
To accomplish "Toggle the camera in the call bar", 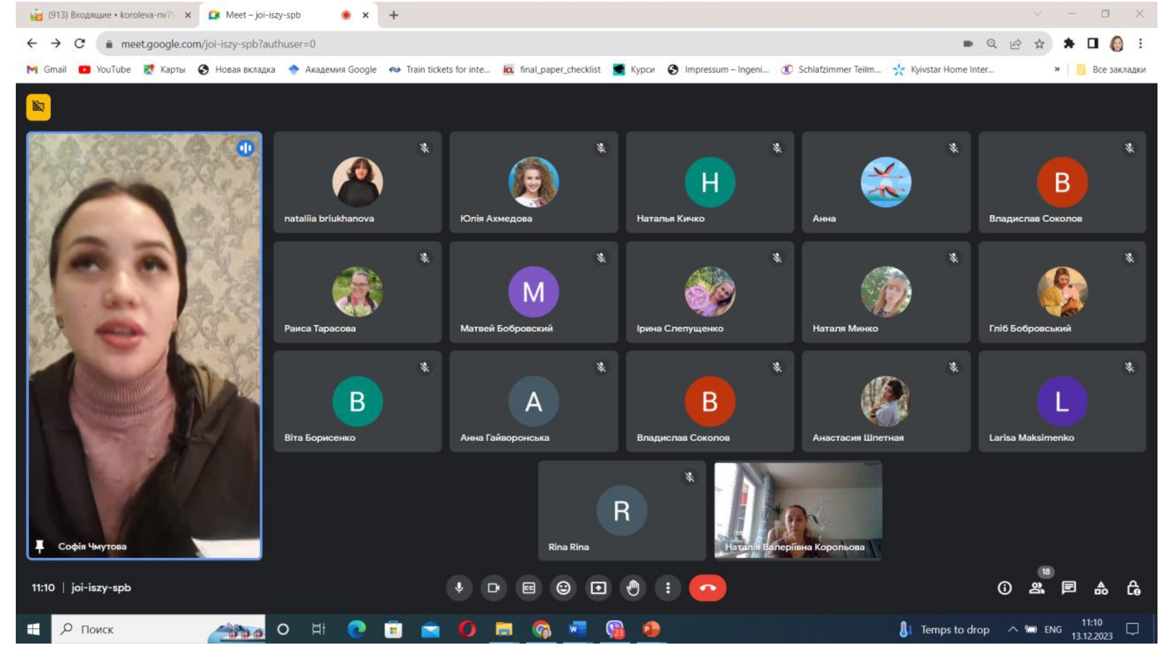I will [494, 588].
